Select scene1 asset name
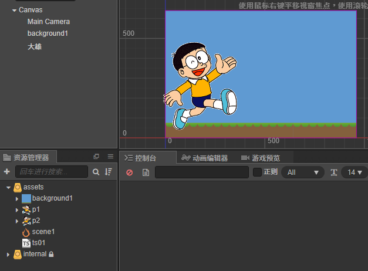The image size is (368, 271). click(x=43, y=232)
